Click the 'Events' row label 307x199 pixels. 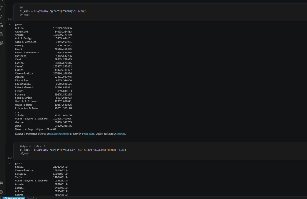[19, 91]
